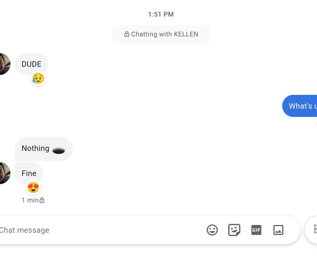
Task: Select the "Fine" message bubble
Action: [x=29, y=173]
